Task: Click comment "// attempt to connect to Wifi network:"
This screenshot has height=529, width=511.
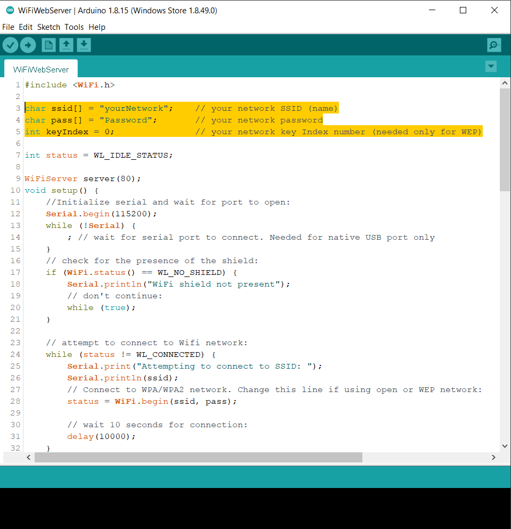Action: coord(147,343)
